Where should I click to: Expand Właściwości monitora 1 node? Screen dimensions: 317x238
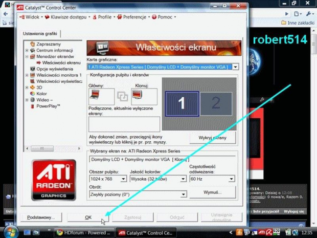pos(27,75)
